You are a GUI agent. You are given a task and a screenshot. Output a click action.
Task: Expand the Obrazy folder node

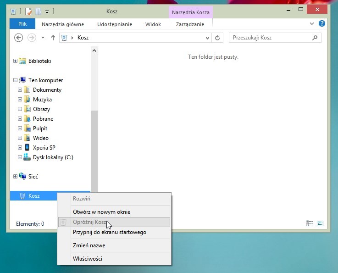[20, 109]
